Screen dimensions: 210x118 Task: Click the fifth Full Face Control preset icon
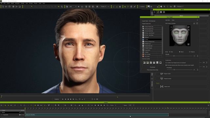pyautogui.click(x=157, y=63)
